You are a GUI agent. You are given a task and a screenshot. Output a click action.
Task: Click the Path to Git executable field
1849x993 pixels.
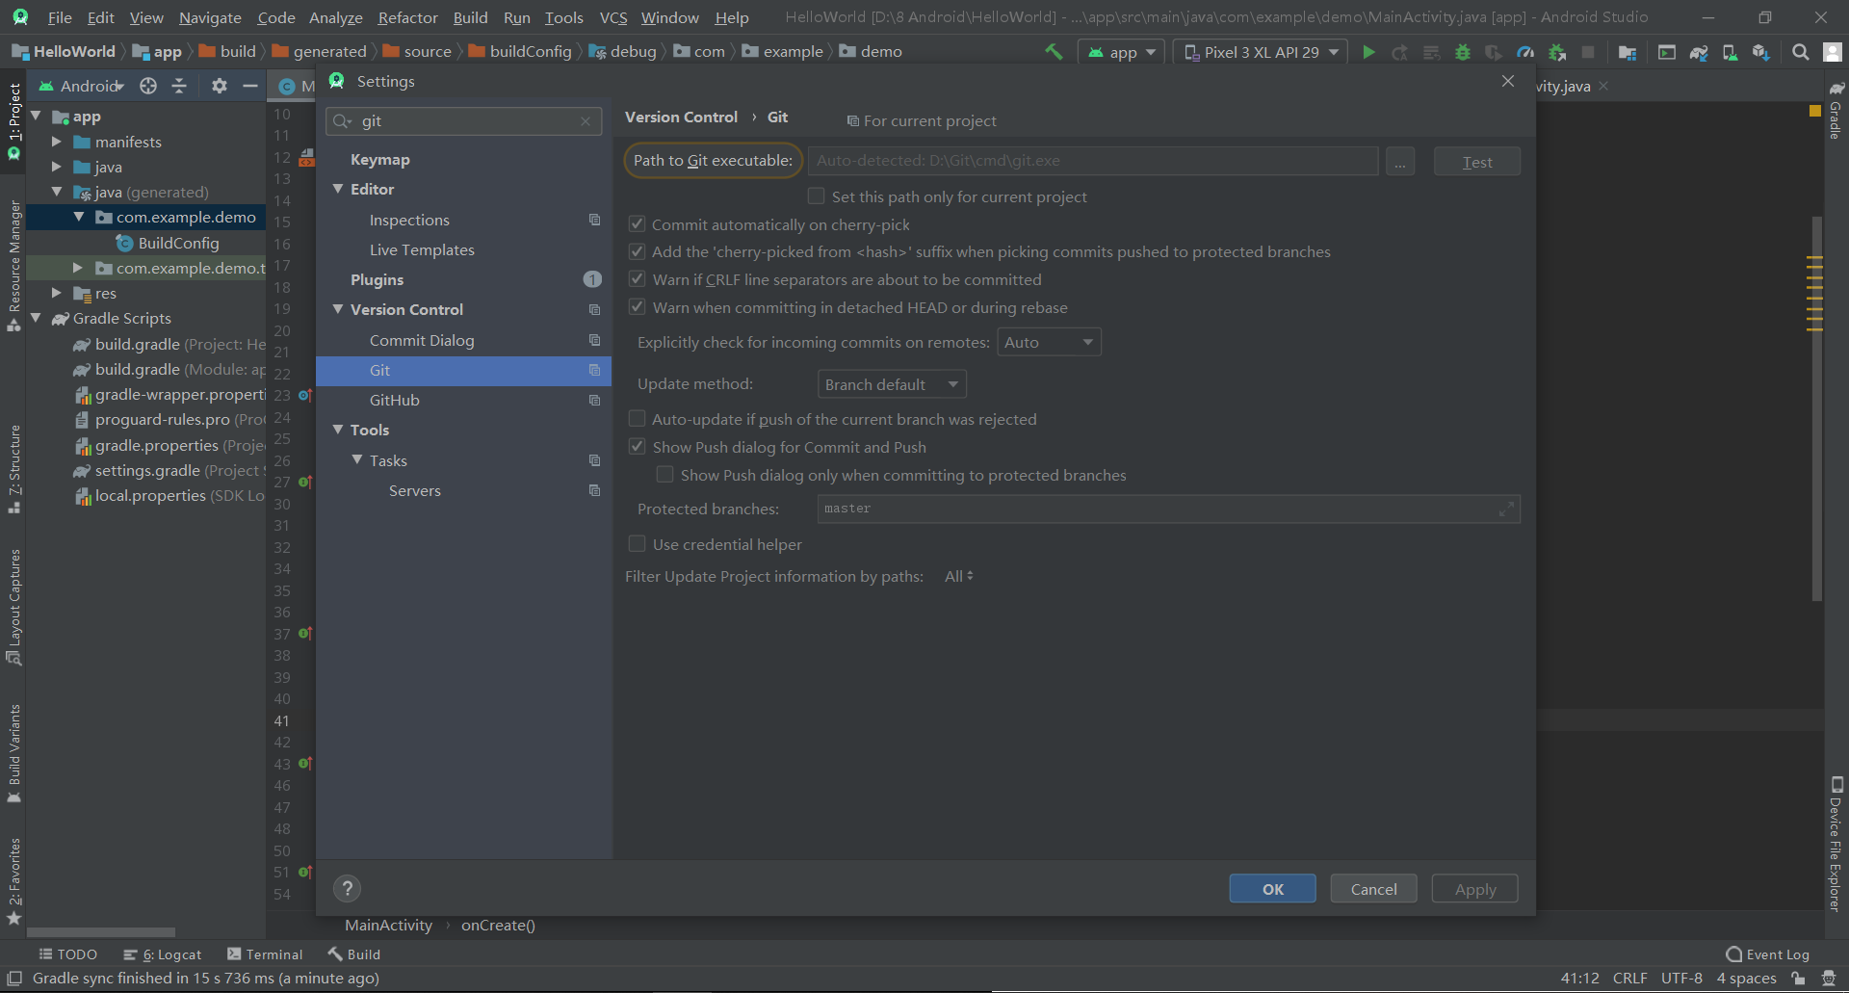pyautogui.click(x=1092, y=161)
